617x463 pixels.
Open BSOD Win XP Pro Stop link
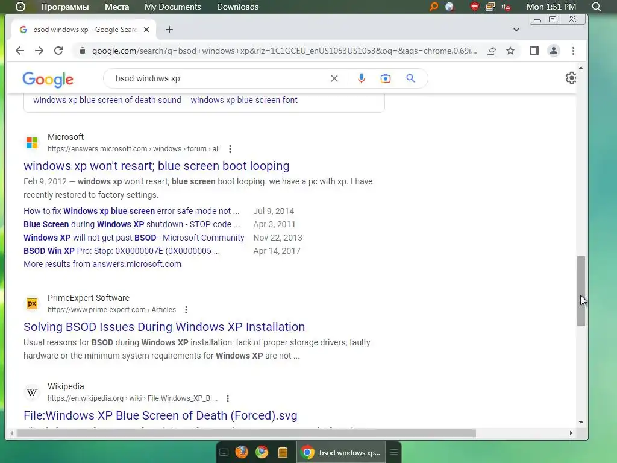click(x=122, y=251)
